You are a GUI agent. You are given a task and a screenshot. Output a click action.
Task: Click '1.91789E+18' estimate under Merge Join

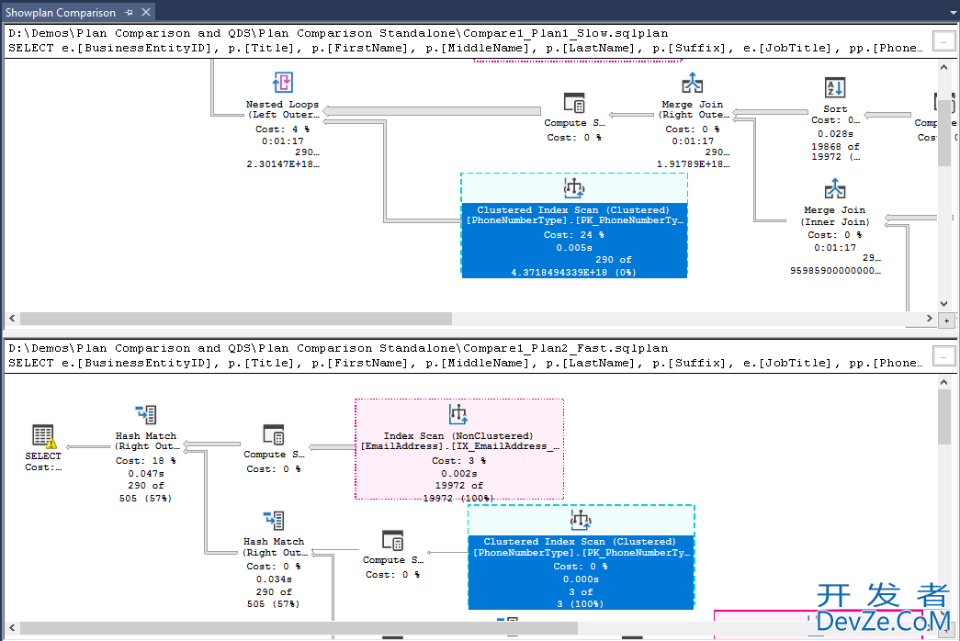click(x=693, y=163)
